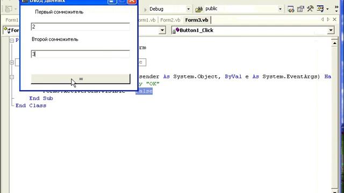Click the 'Ввод данных' dialog title bar

(63, 1)
